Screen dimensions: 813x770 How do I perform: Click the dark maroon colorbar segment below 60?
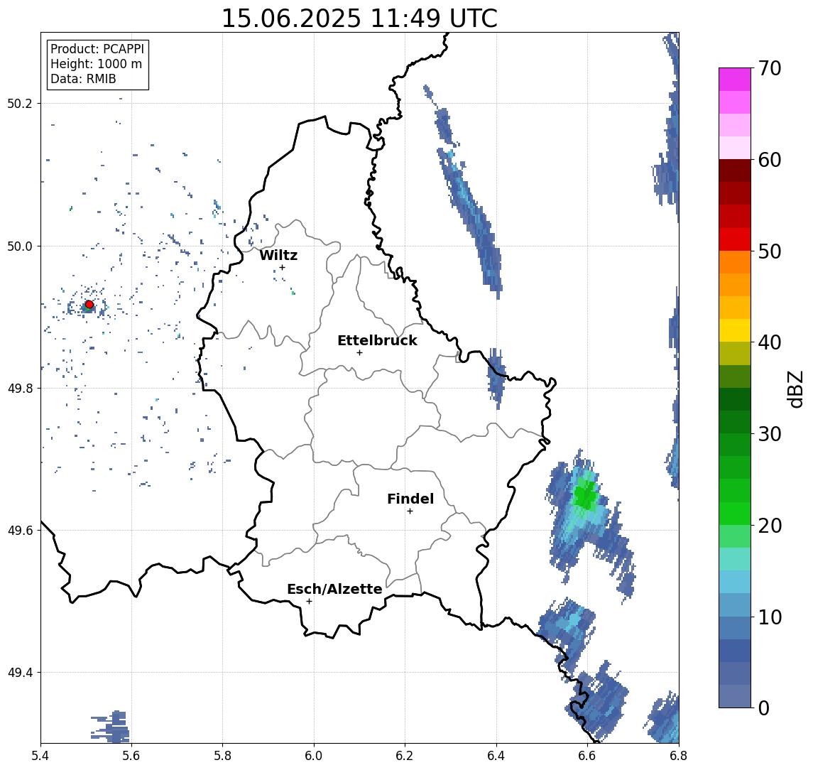click(735, 170)
